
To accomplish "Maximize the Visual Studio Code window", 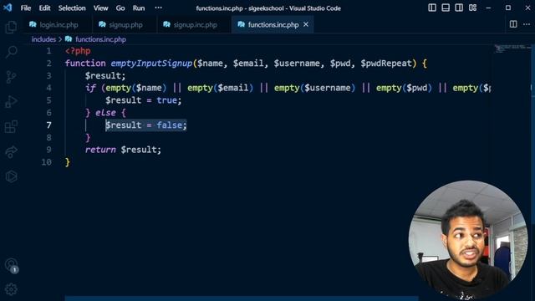I will click(x=508, y=8).
